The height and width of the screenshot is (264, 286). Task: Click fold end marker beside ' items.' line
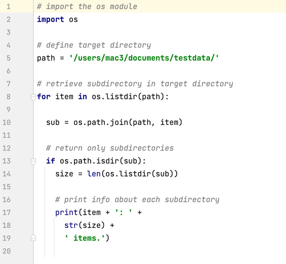pos(33,238)
